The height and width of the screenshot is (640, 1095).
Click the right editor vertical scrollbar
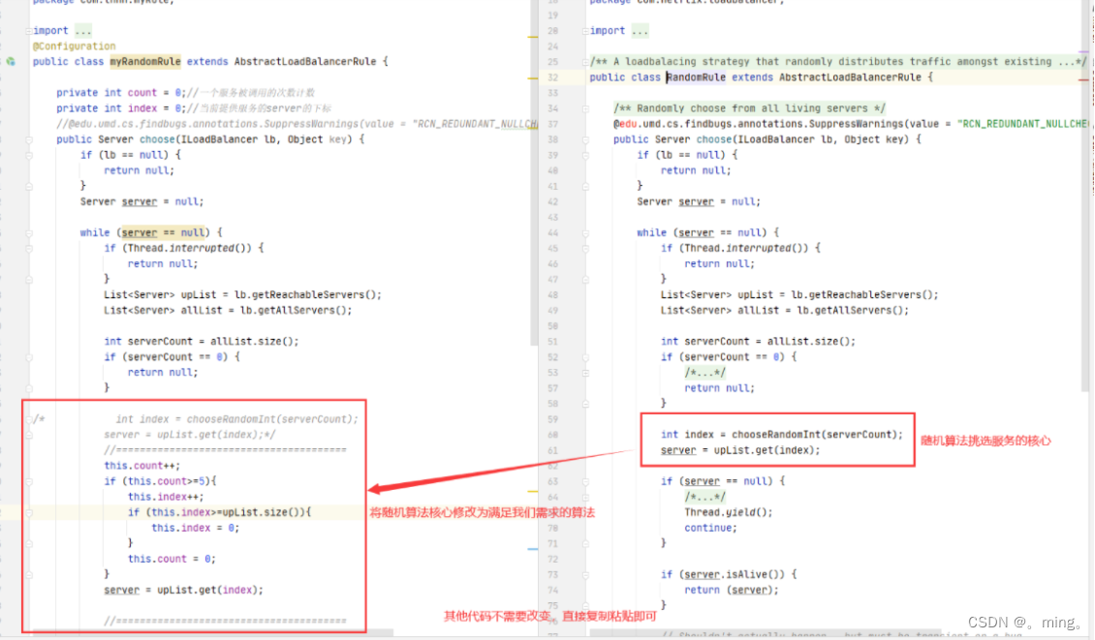click(1084, 196)
